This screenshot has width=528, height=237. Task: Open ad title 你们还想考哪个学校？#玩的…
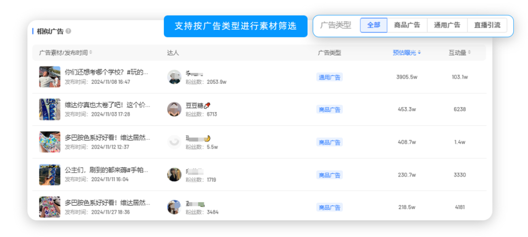click(x=107, y=72)
